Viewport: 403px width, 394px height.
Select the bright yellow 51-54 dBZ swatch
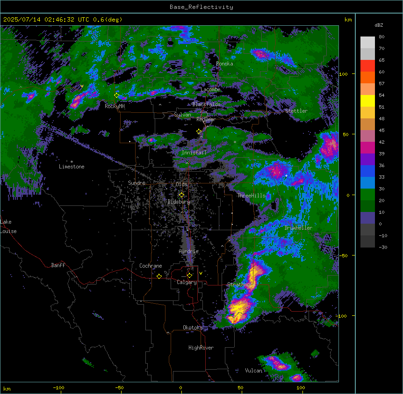pos(367,101)
